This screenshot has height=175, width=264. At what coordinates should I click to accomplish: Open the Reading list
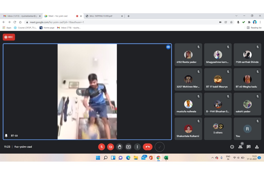coord(254,28)
